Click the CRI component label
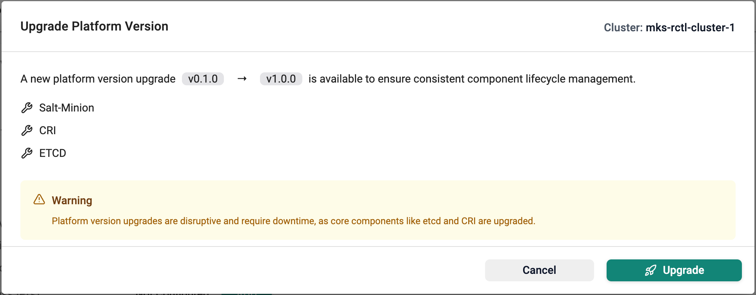756x295 pixels. [47, 131]
